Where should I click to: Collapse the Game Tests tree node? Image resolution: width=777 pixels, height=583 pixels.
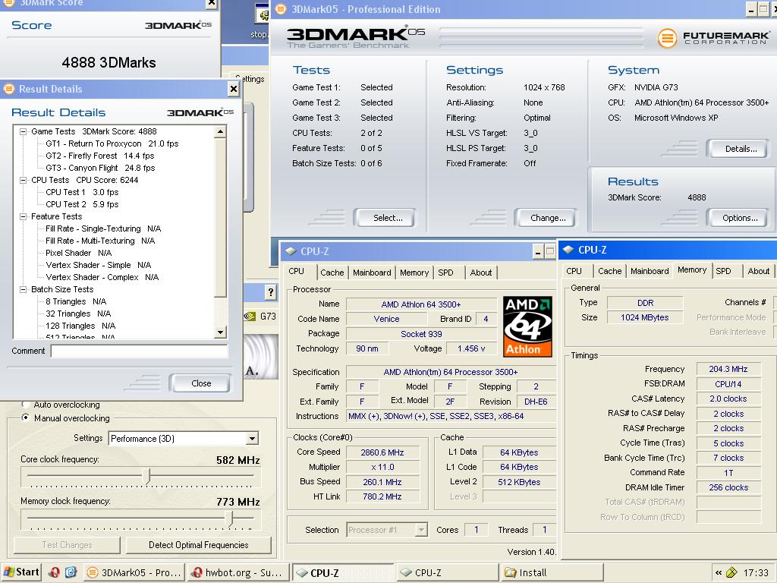point(23,131)
